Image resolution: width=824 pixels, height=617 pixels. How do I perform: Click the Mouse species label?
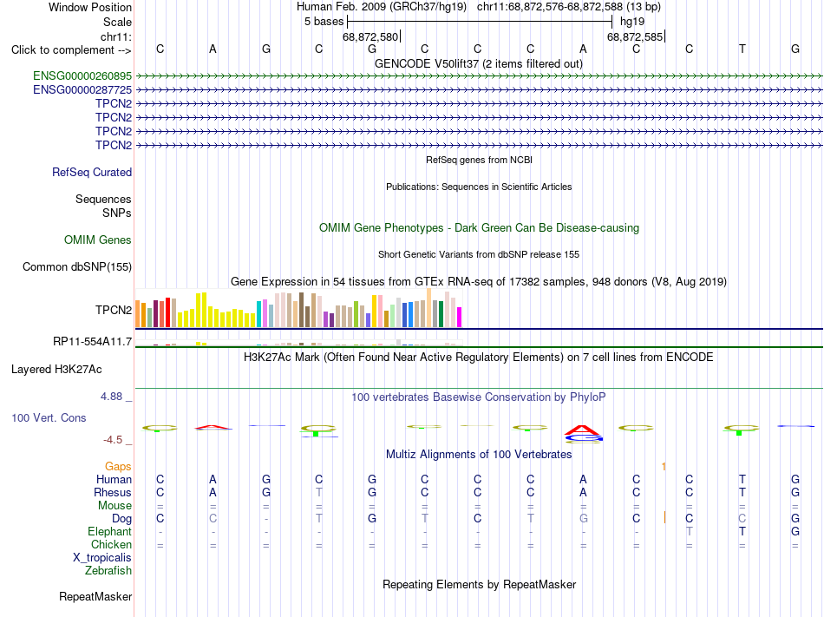[x=114, y=506]
